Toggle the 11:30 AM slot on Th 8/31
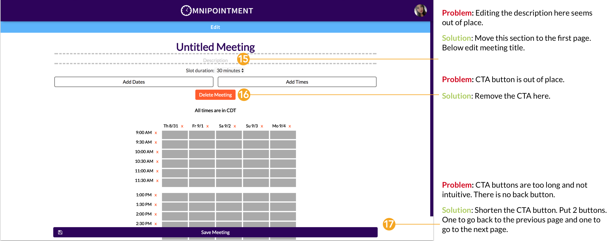 pyautogui.click(x=175, y=183)
